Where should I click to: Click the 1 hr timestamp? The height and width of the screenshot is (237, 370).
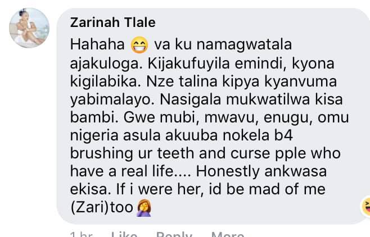pyautogui.click(x=82, y=235)
